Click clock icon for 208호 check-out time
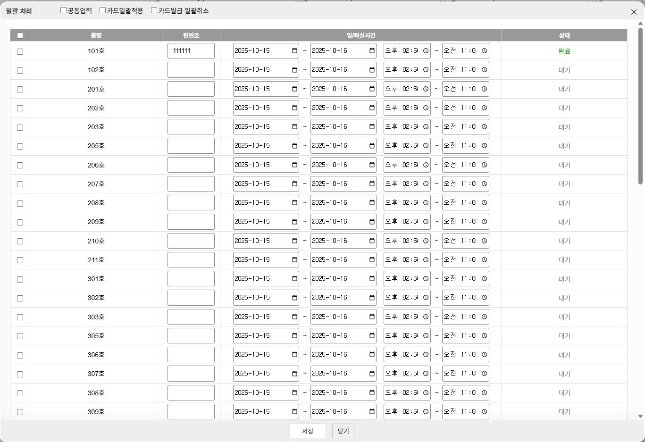Viewport: 645px width, 442px height. (484, 203)
